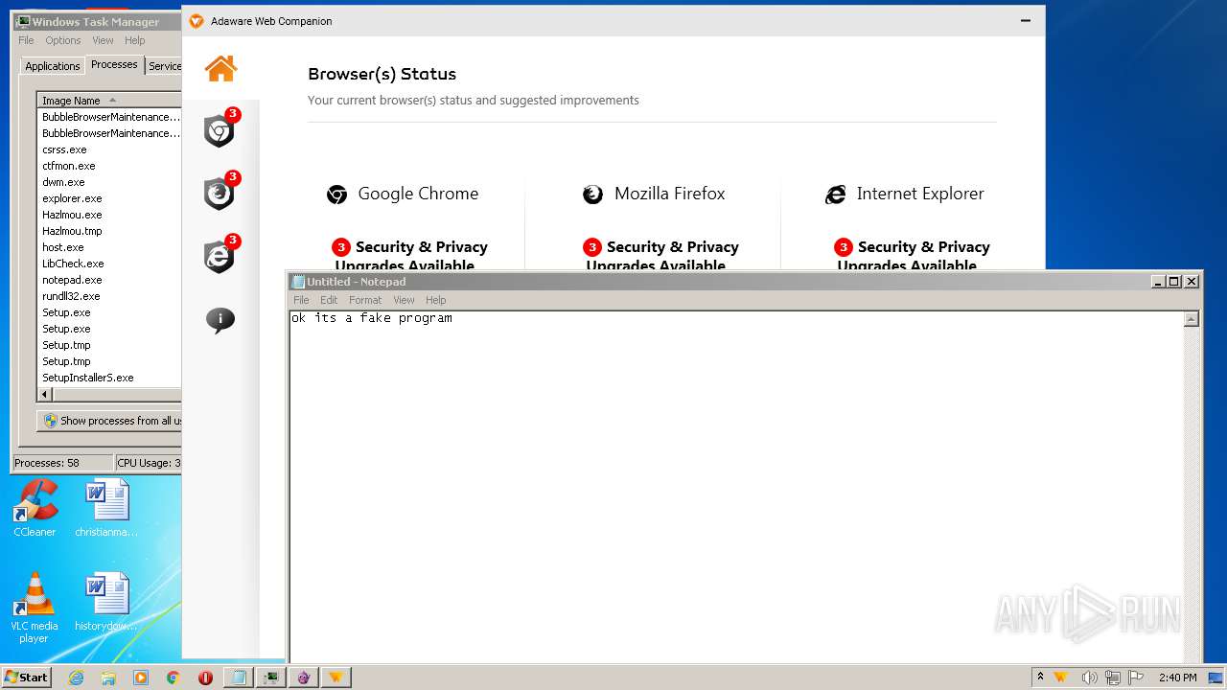Switch to Task Manager via its taskbar button
Viewport: 1227px width, 690px height.
[271, 678]
